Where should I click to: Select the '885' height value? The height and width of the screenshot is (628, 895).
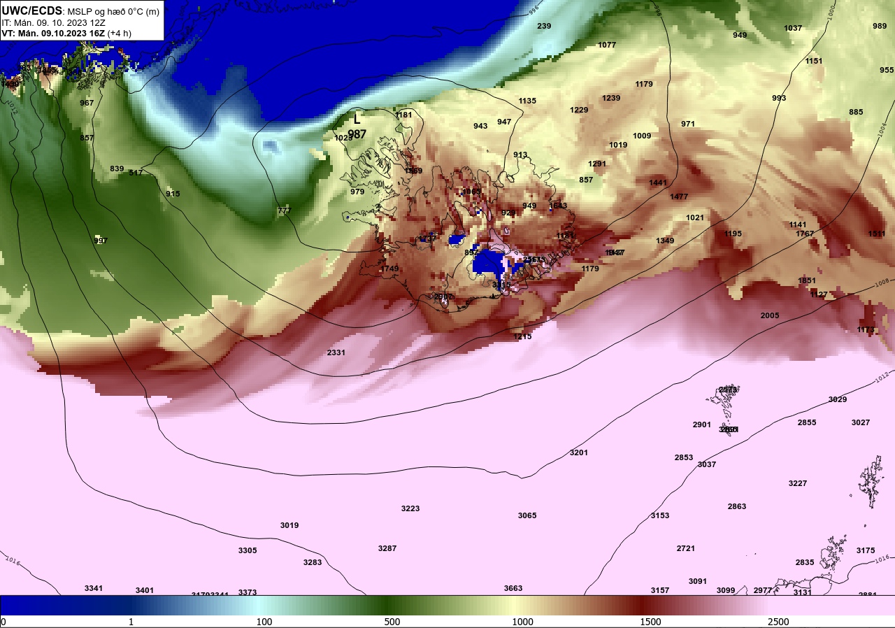(x=856, y=112)
